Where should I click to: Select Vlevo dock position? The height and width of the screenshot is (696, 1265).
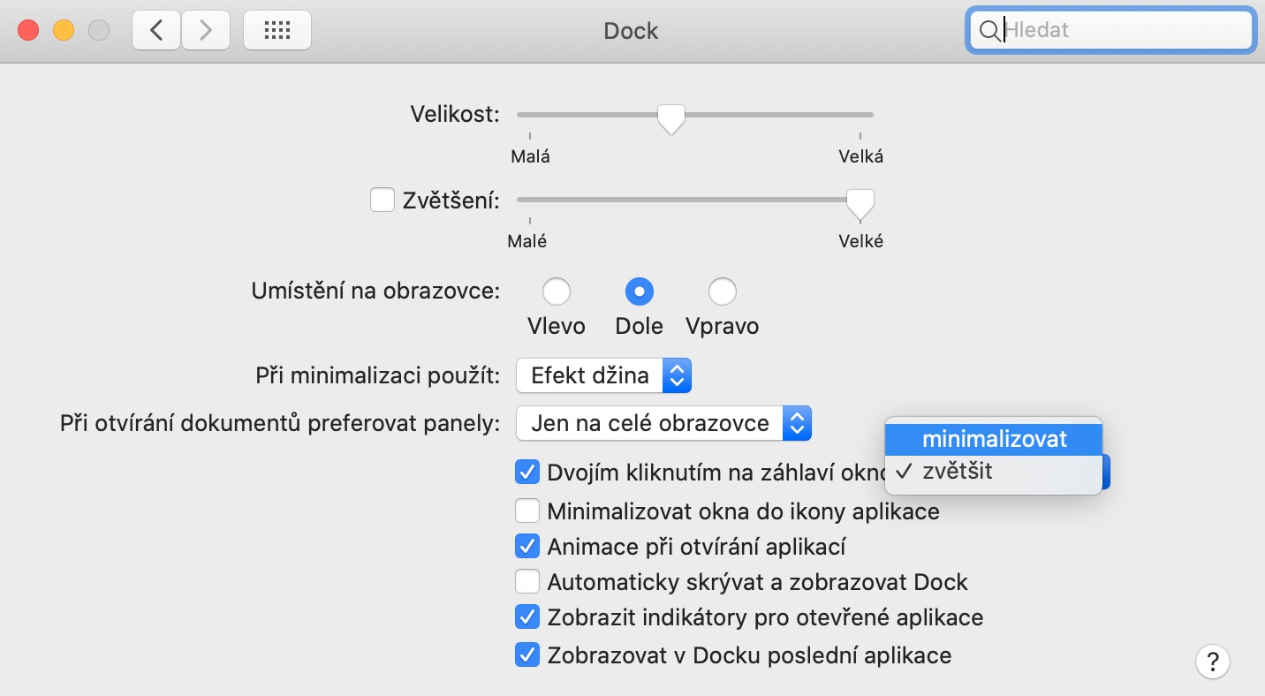point(557,291)
